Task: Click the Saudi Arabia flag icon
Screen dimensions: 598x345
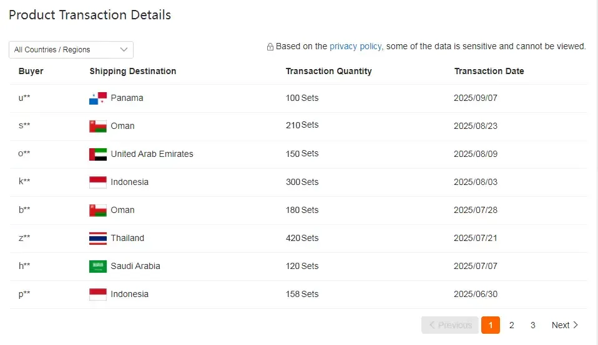Action: pyautogui.click(x=98, y=266)
